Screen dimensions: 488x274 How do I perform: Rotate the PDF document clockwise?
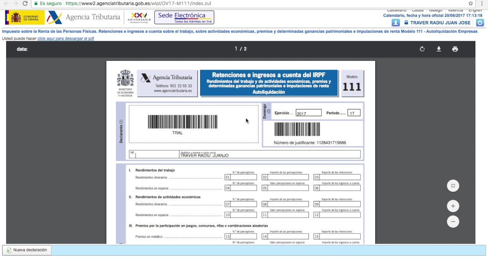422,49
